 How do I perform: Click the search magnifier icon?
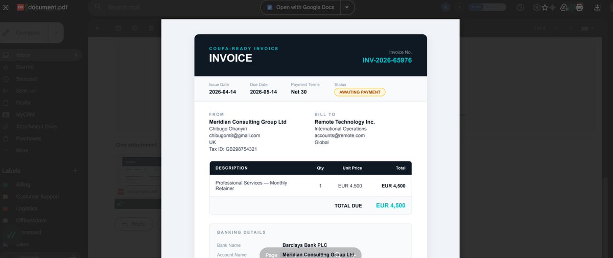[x=98, y=8]
